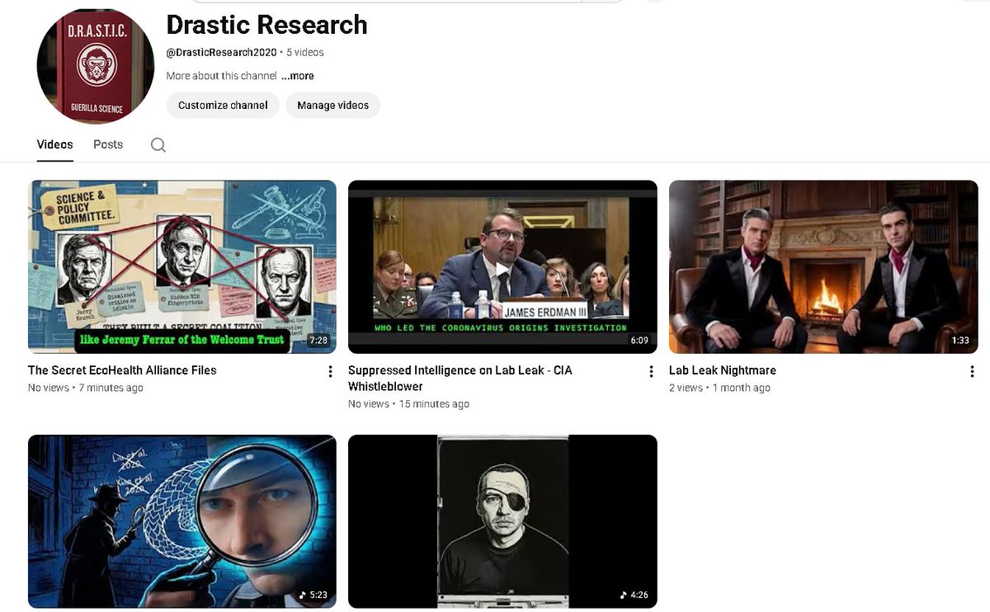Click the 'No views • 15 minutes ago' text
990x612 pixels.
point(409,404)
